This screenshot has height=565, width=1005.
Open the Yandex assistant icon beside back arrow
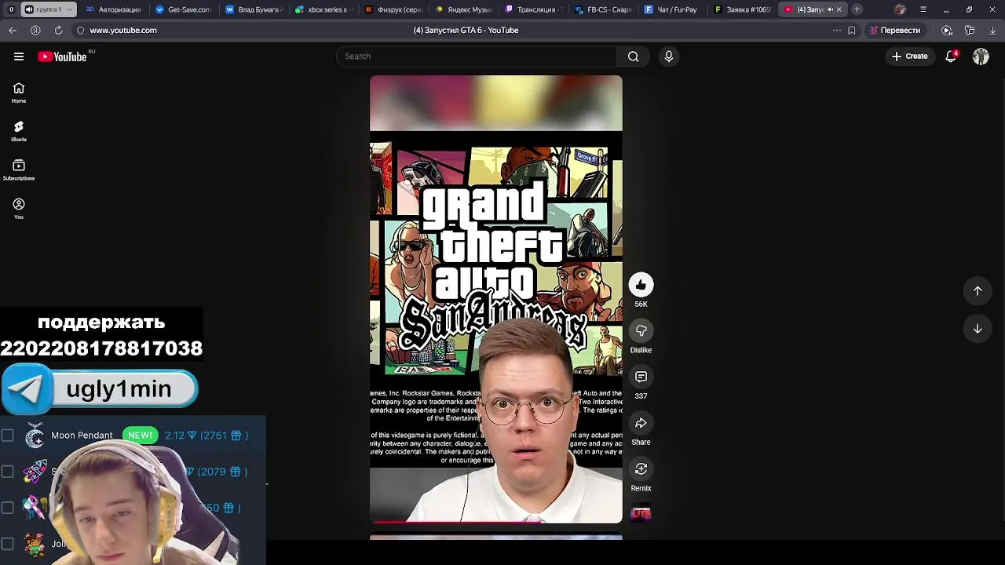point(35,30)
